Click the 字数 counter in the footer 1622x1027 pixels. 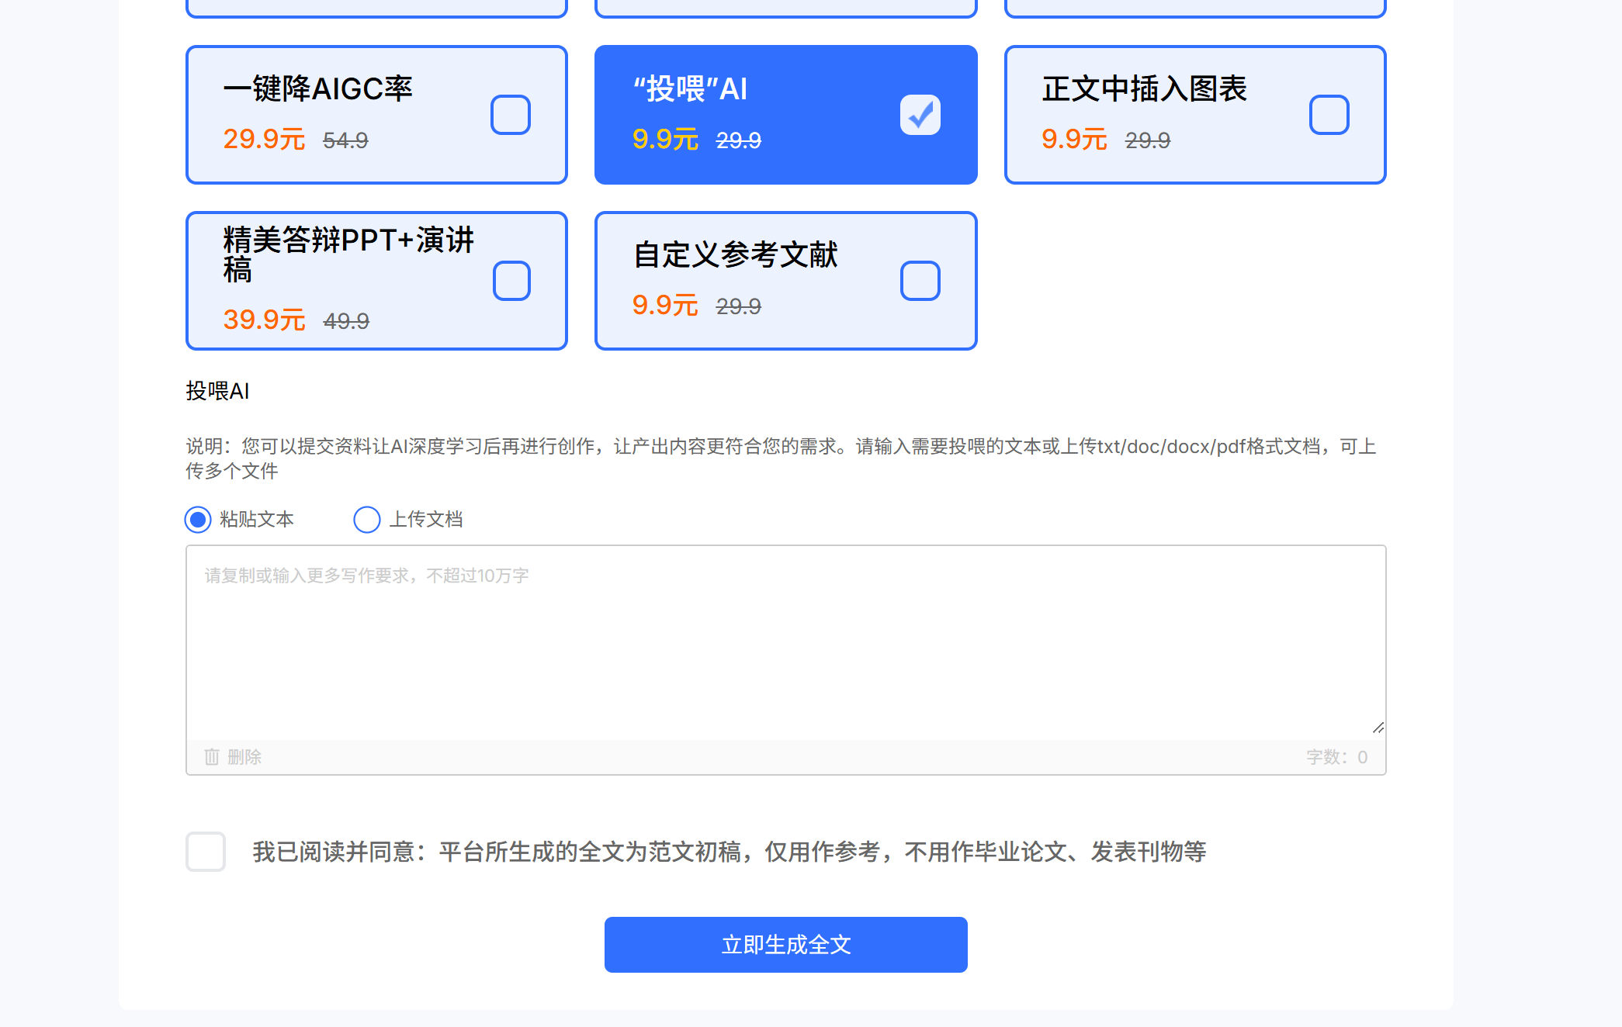tap(1336, 757)
